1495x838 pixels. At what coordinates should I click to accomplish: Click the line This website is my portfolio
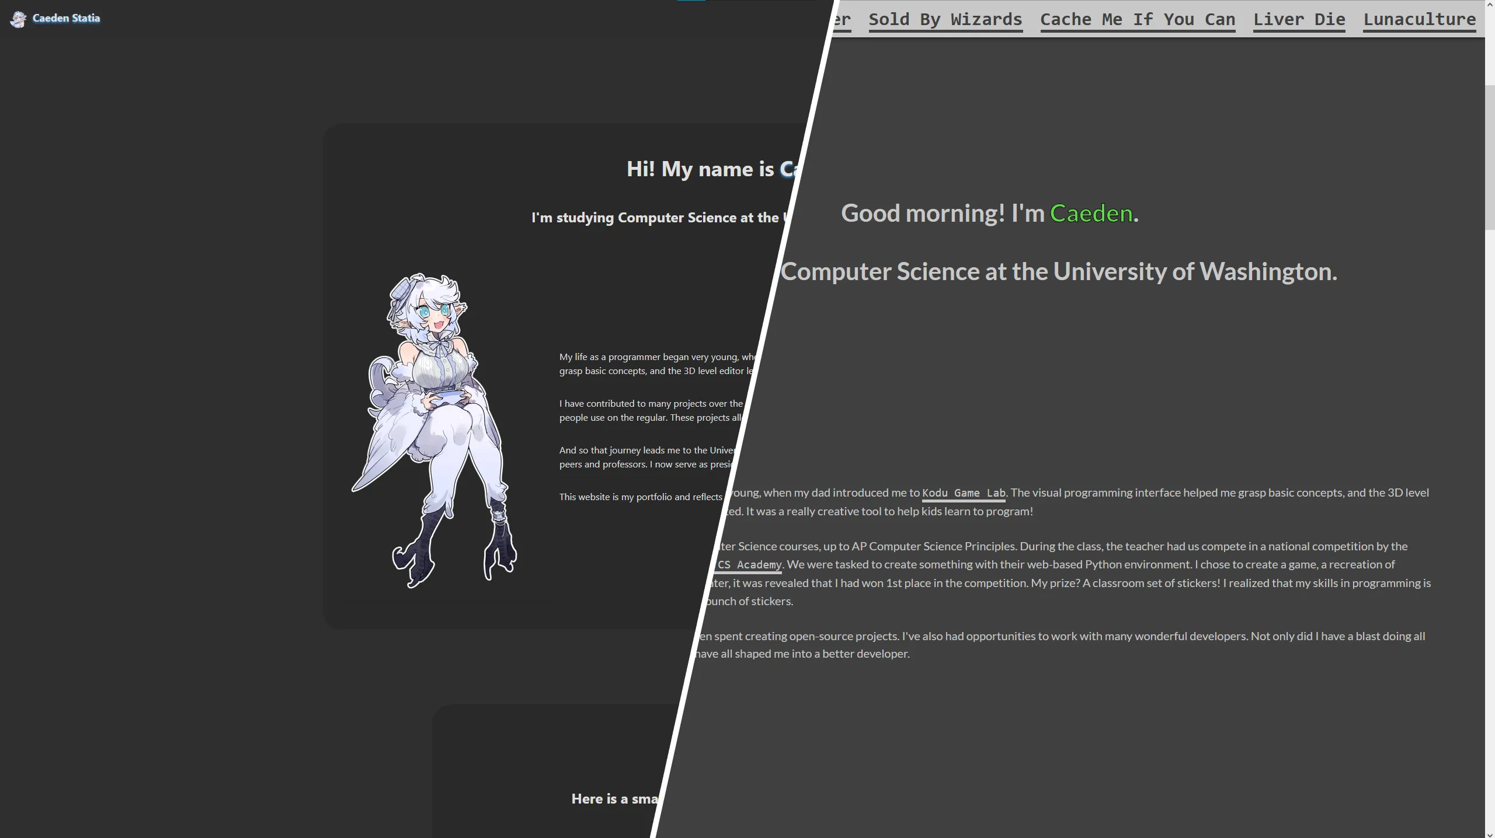click(641, 497)
